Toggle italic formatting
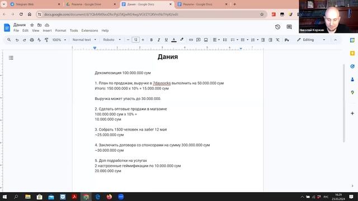The width and height of the screenshot is (358, 201). click(x=159, y=40)
